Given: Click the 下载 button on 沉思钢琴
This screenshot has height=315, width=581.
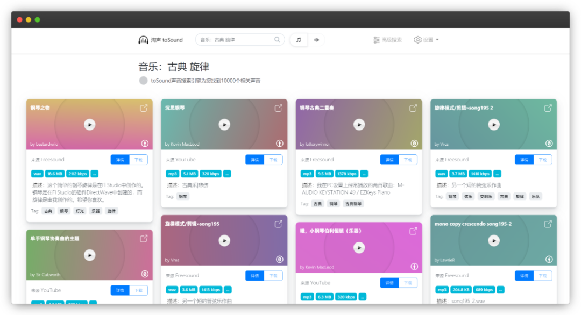Looking at the screenshot, I should (274, 159).
